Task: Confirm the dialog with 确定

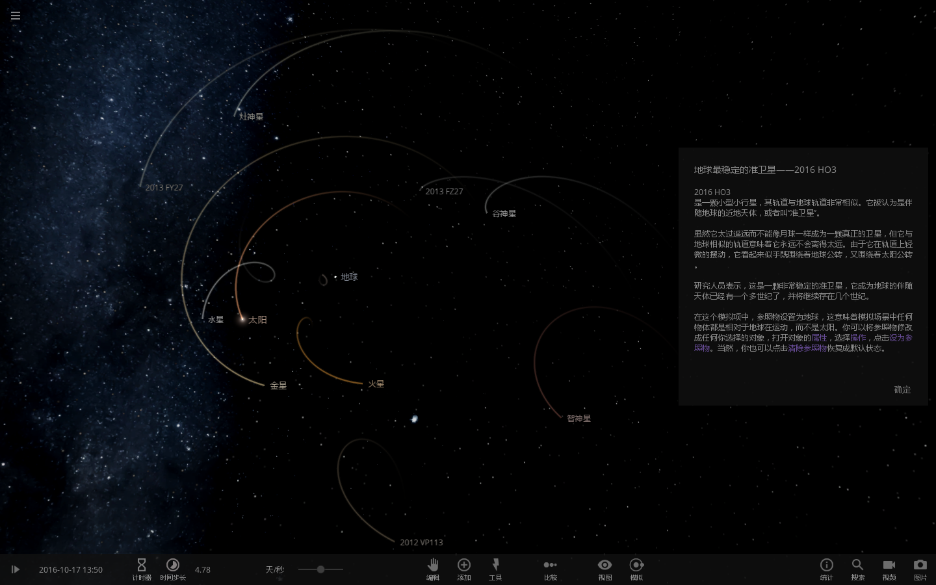Action: coord(902,390)
